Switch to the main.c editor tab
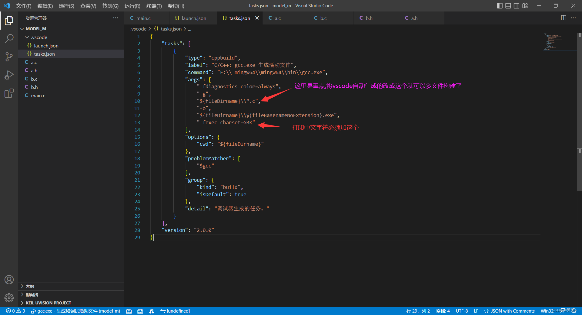Viewport: 582px width, 315px height. (x=147, y=18)
